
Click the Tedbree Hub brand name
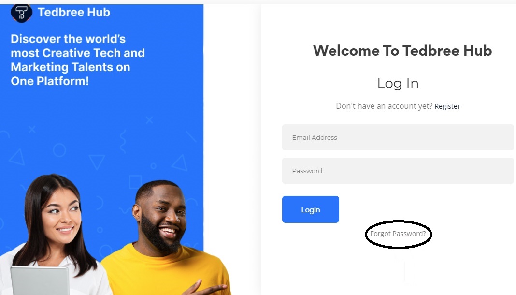74,12
